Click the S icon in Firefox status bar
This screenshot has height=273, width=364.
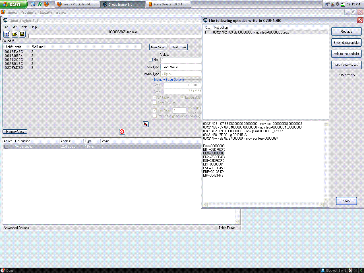click(x=350, y=270)
